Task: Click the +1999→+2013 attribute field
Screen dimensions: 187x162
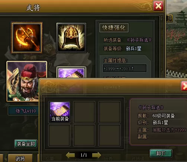Action: (125, 68)
